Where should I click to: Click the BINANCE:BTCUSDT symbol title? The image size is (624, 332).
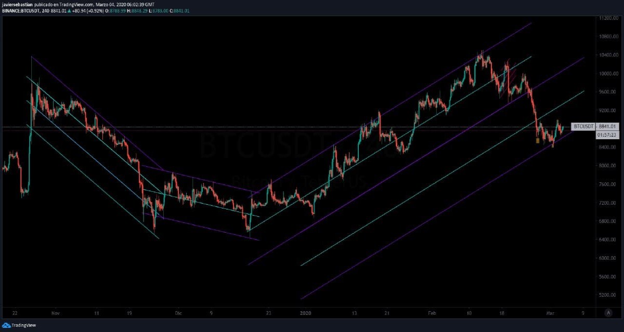21,10
